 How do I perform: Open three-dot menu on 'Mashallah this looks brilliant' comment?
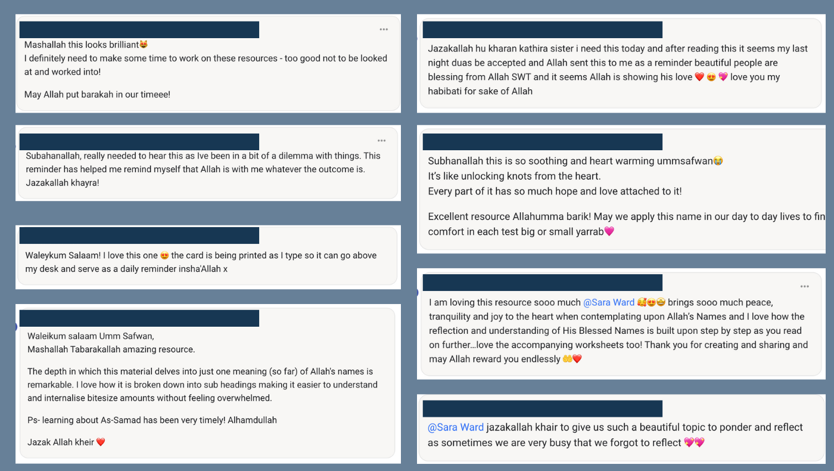coord(384,29)
